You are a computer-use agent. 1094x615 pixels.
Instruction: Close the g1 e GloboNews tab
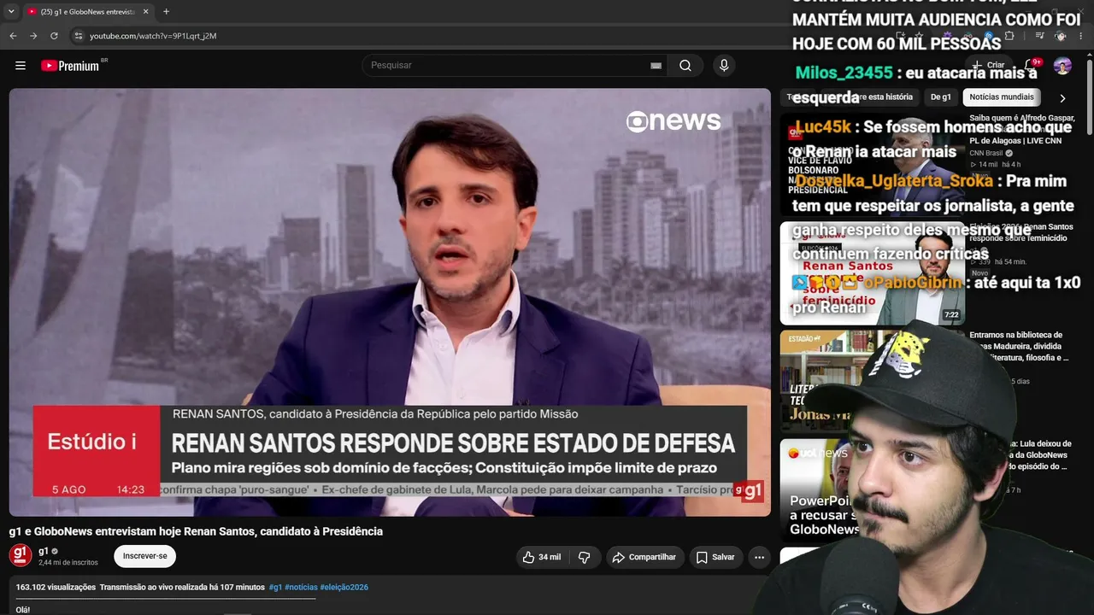coord(146,12)
